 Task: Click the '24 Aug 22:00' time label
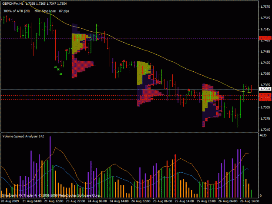(x=141, y=201)
